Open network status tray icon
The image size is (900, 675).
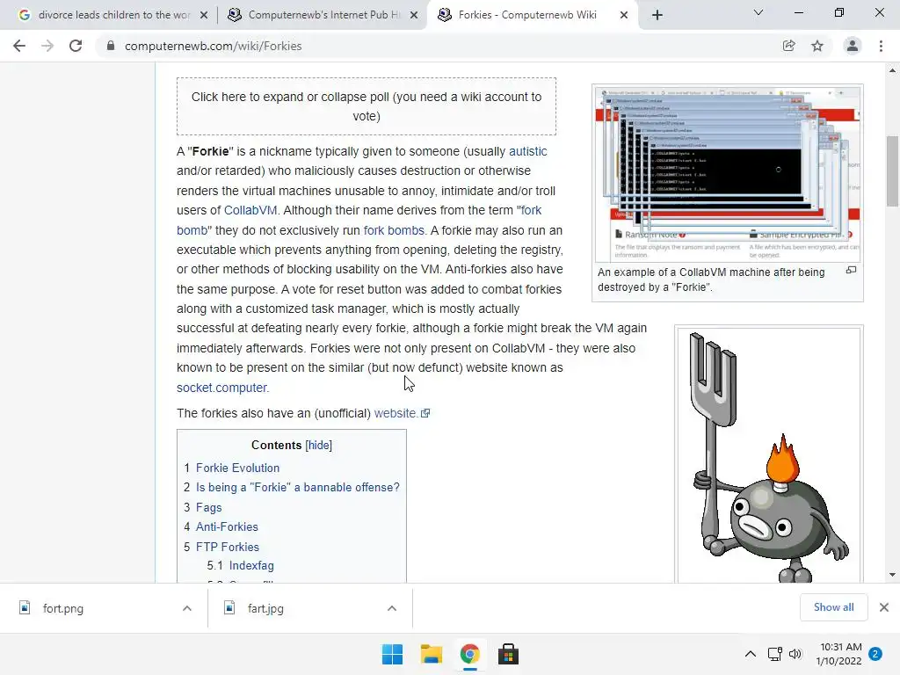click(x=775, y=654)
